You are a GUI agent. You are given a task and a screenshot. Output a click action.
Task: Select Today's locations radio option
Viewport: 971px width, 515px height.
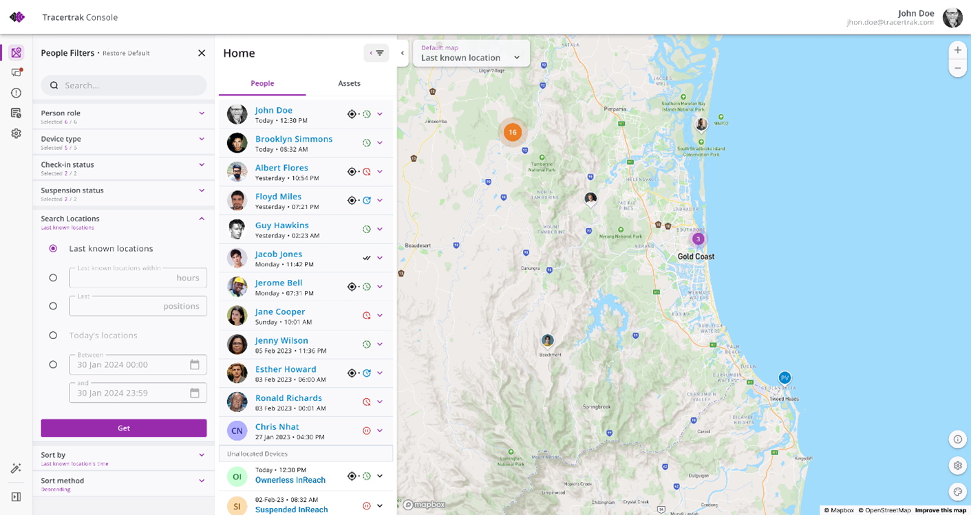[x=53, y=336]
